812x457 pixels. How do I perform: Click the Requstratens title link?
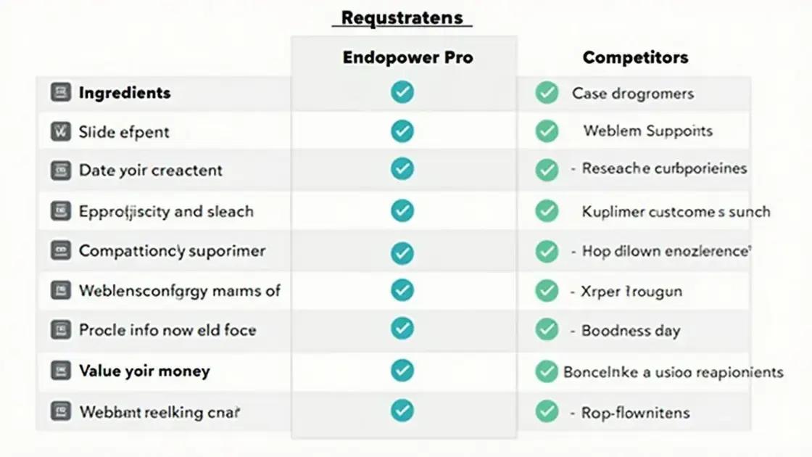pyautogui.click(x=402, y=17)
